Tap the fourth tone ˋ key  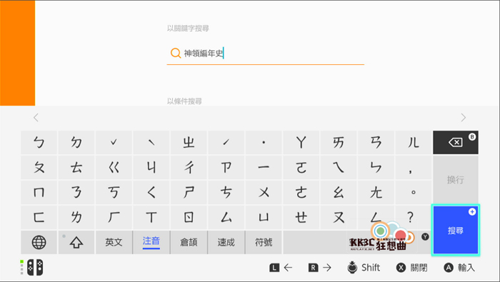click(151, 142)
